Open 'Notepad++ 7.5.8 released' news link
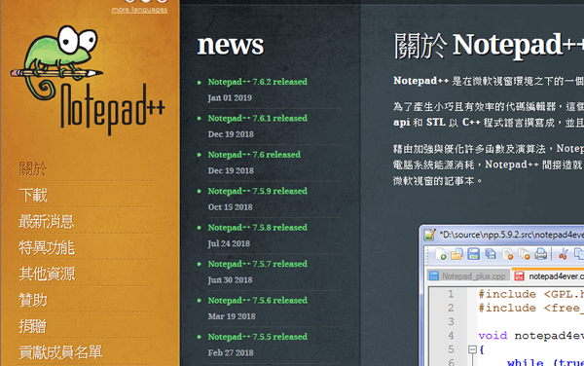 [257, 228]
